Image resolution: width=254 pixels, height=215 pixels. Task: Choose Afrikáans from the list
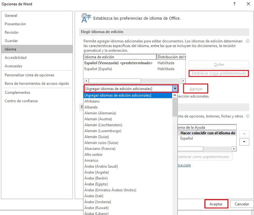(x=128, y=101)
